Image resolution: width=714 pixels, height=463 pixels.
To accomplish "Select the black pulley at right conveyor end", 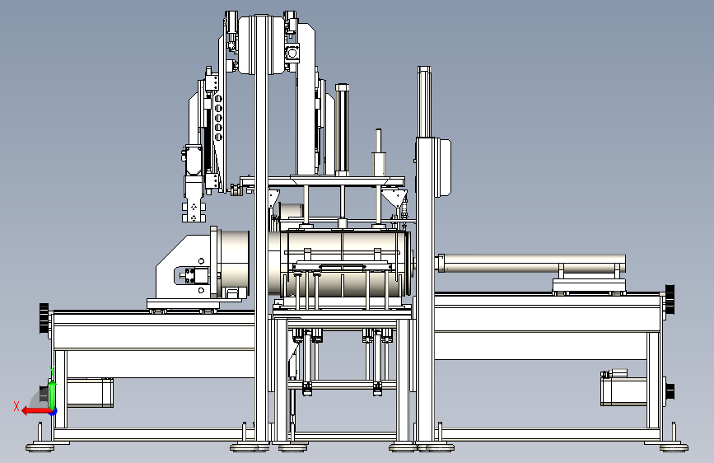I will coord(670,299).
